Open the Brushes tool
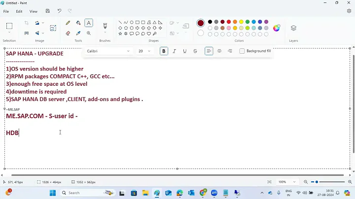 tap(105, 25)
